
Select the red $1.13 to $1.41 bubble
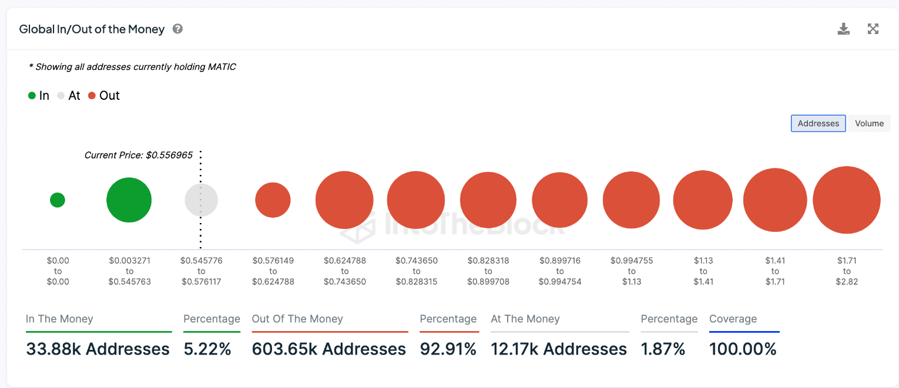tap(703, 200)
